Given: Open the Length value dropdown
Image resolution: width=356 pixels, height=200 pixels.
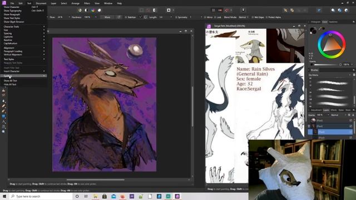Looking at the screenshot, I should [171, 17].
